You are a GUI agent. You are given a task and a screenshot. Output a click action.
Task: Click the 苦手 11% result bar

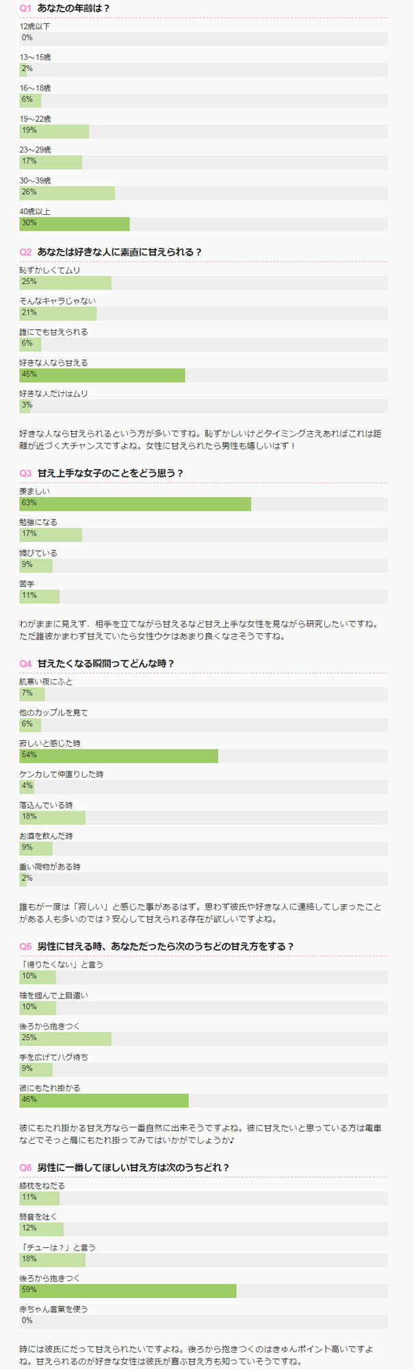39,596
